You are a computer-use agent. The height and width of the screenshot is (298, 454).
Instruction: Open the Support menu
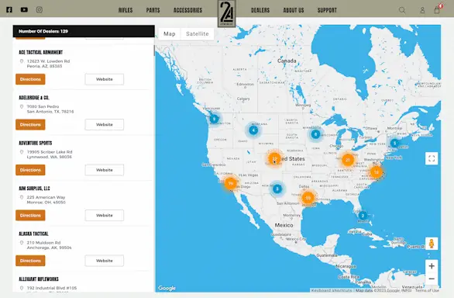click(x=327, y=10)
